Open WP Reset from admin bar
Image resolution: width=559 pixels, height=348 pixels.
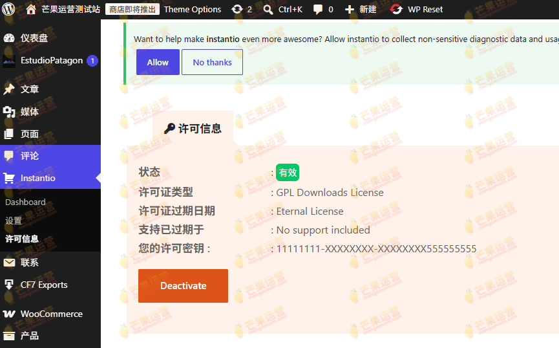coord(425,9)
